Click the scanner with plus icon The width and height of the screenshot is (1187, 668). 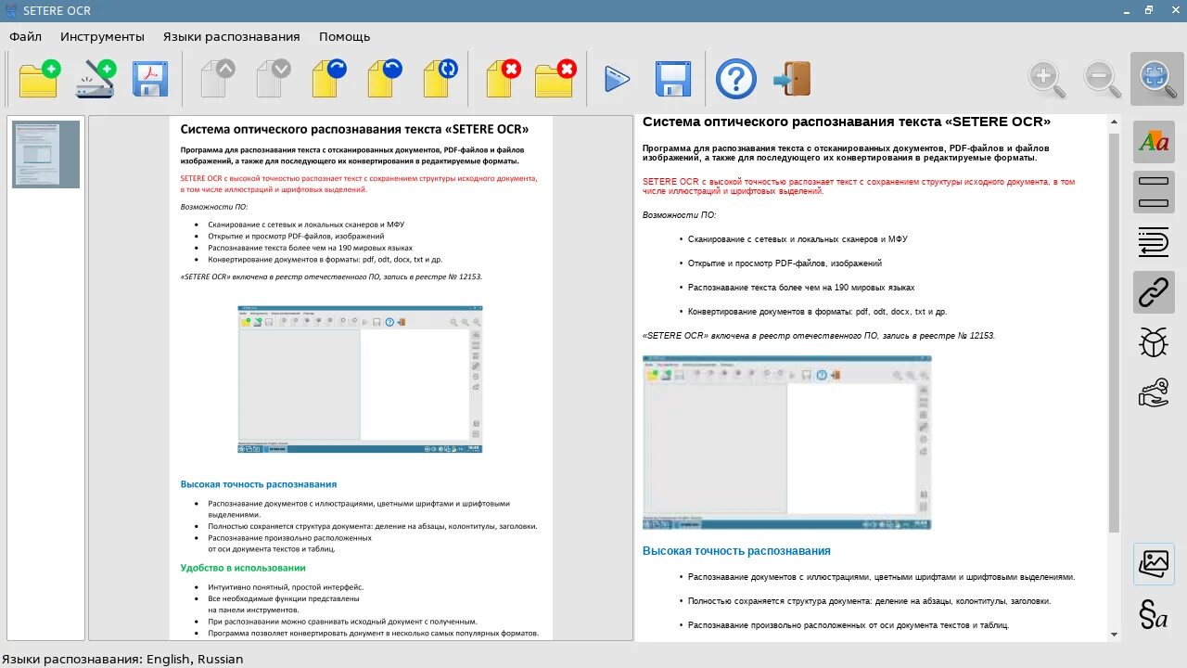(95, 79)
